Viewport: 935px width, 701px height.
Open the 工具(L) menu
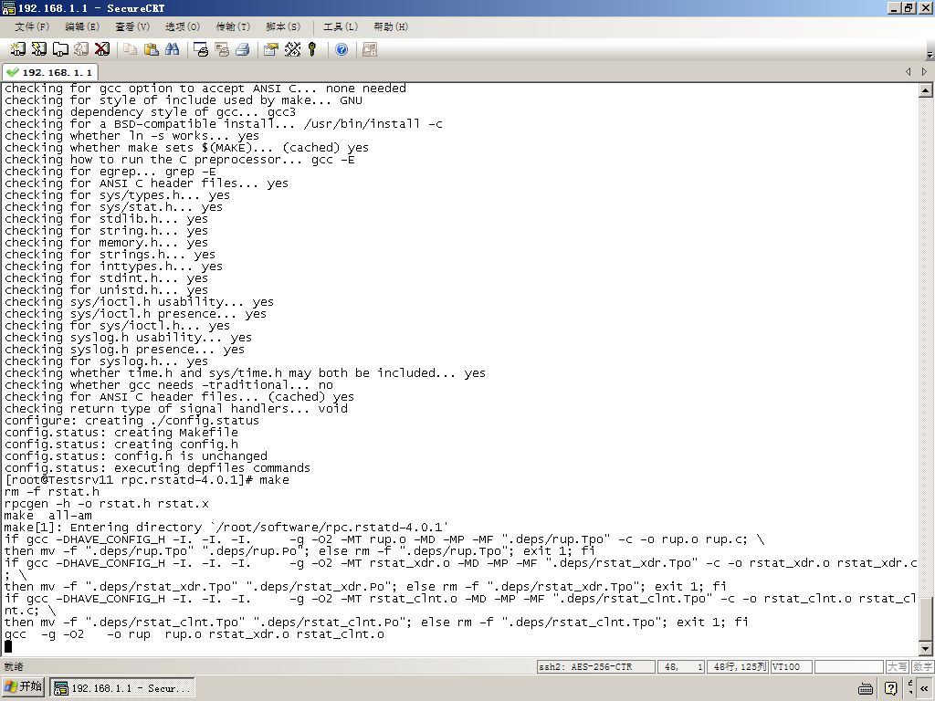point(341,26)
